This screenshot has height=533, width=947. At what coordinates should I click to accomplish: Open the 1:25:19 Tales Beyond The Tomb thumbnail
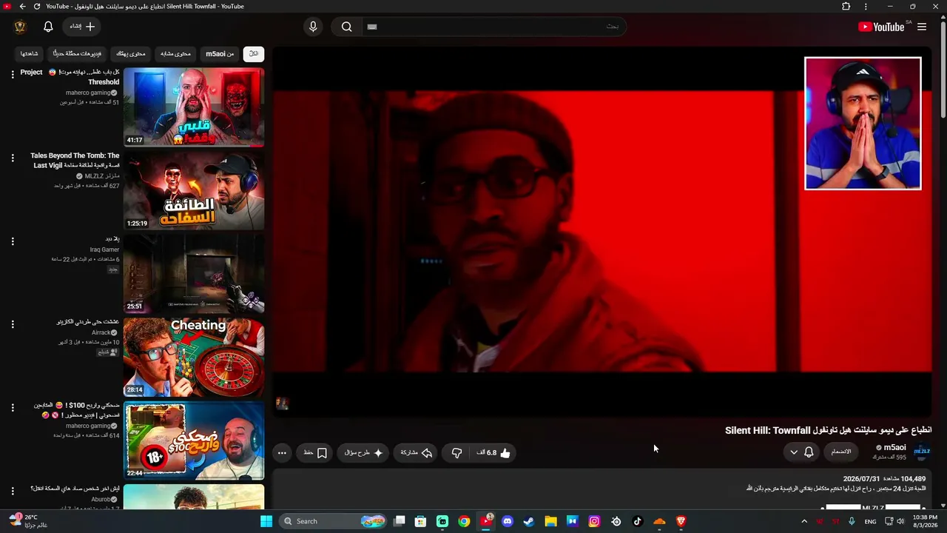[194, 190]
